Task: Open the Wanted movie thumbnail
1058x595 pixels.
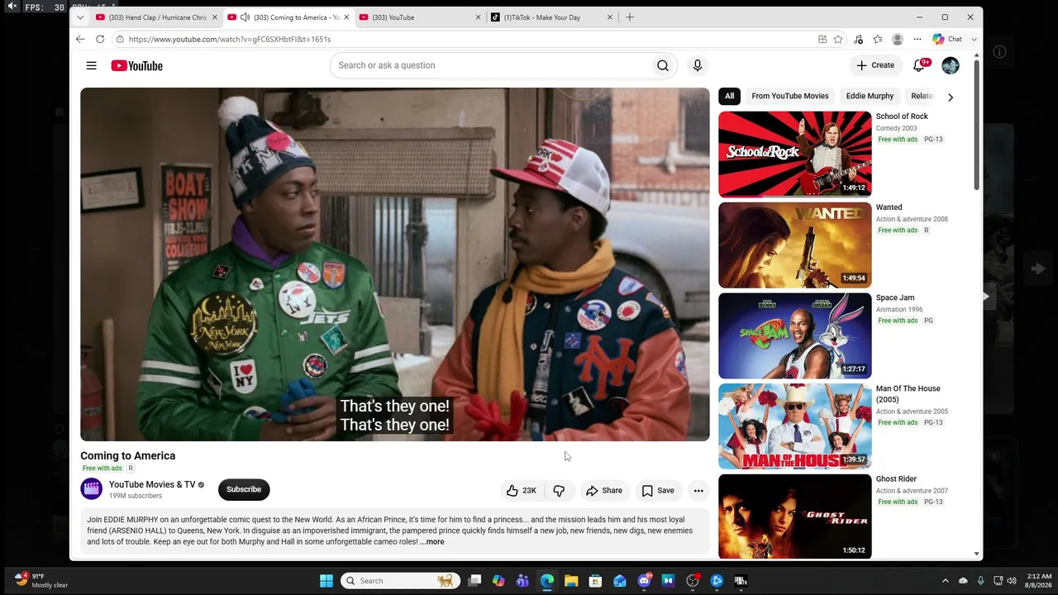Action: [x=795, y=245]
